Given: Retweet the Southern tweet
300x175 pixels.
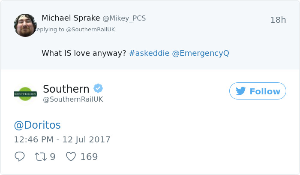Looking at the screenshot, I should click(x=42, y=157).
